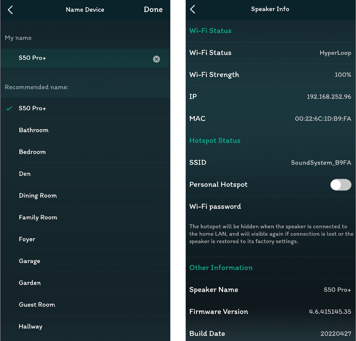Tap firmware version 4.6.415145.35
The image size is (356, 341).
(330, 312)
